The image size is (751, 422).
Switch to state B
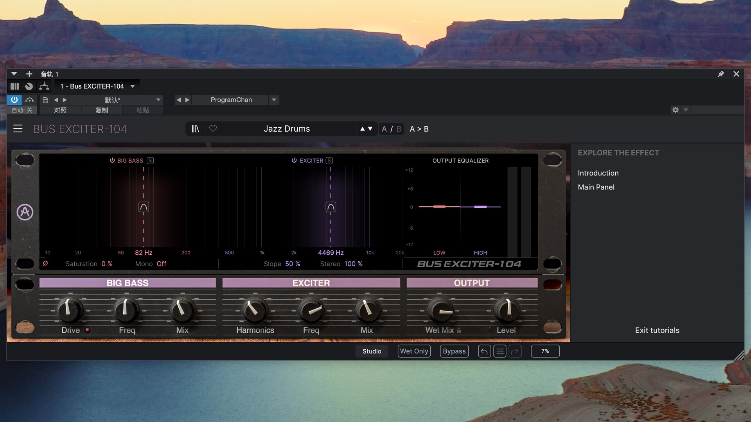tap(399, 129)
